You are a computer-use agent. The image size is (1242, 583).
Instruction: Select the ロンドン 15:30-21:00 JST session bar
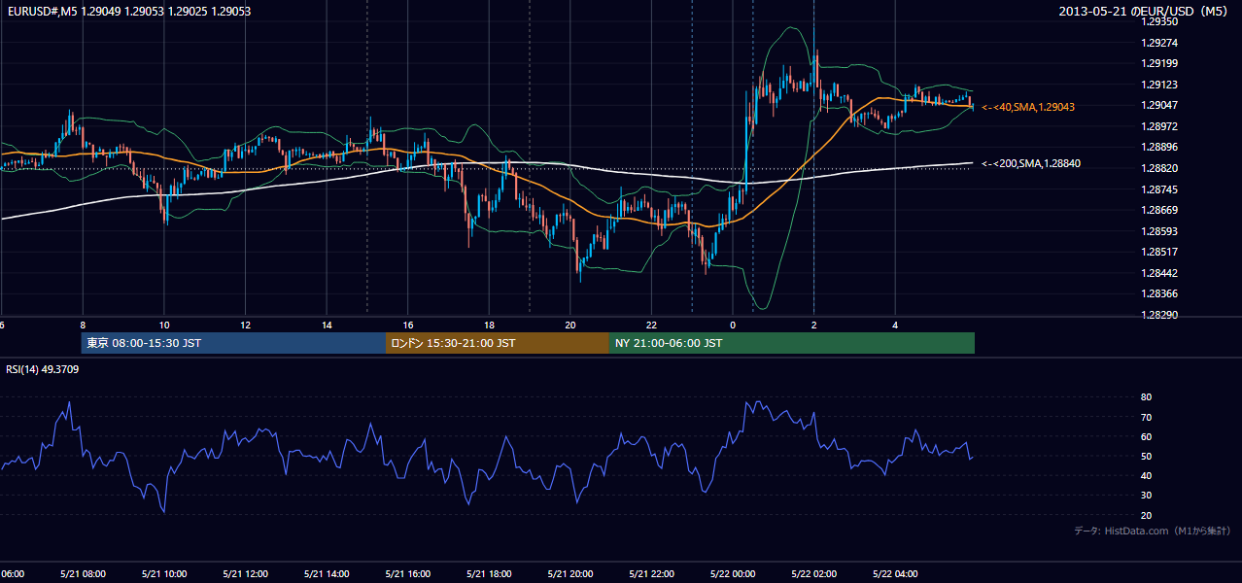[x=498, y=343]
